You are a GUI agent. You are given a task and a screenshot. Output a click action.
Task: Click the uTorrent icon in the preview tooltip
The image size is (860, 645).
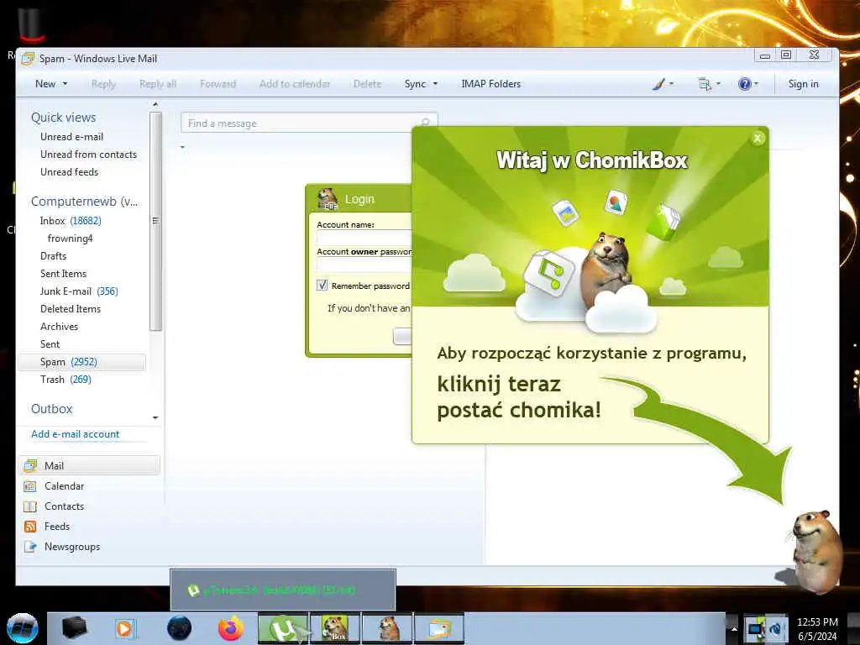(x=193, y=590)
